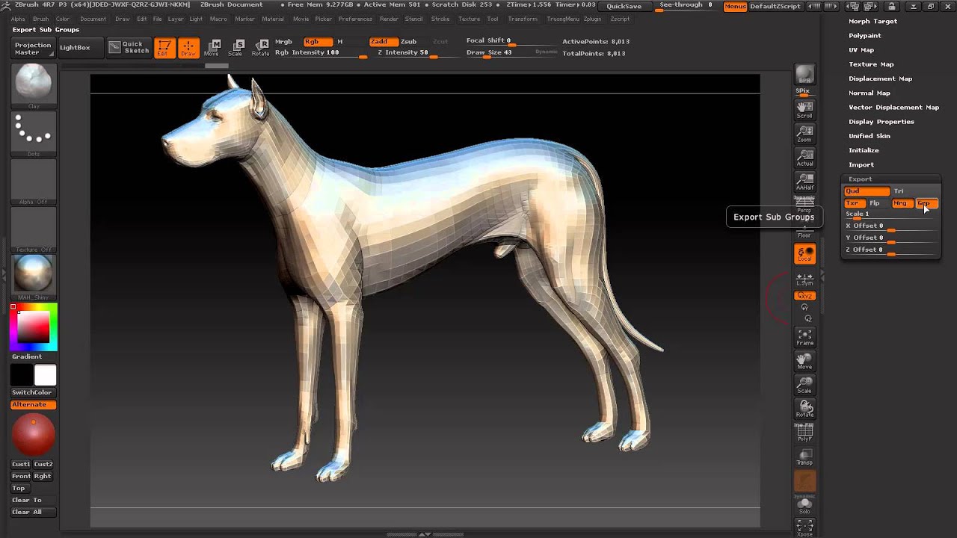Click the BPR render icon

804,75
